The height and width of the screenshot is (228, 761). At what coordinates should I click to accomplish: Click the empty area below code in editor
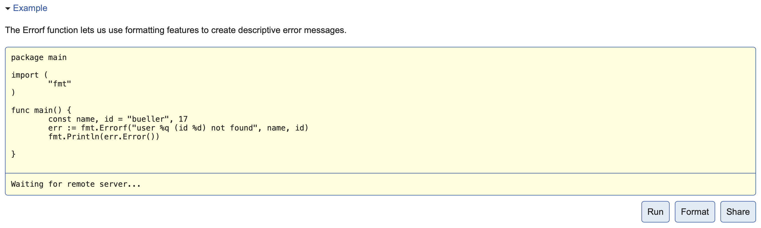[380, 165]
